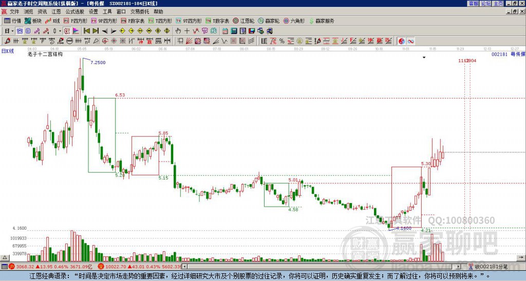Jump to last bar with skip-to-end icon
Screen dimensions: 526x281
(x=96, y=31)
